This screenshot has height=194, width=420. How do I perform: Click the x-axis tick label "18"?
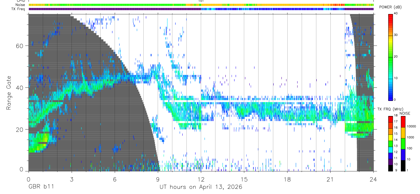tap(287, 180)
